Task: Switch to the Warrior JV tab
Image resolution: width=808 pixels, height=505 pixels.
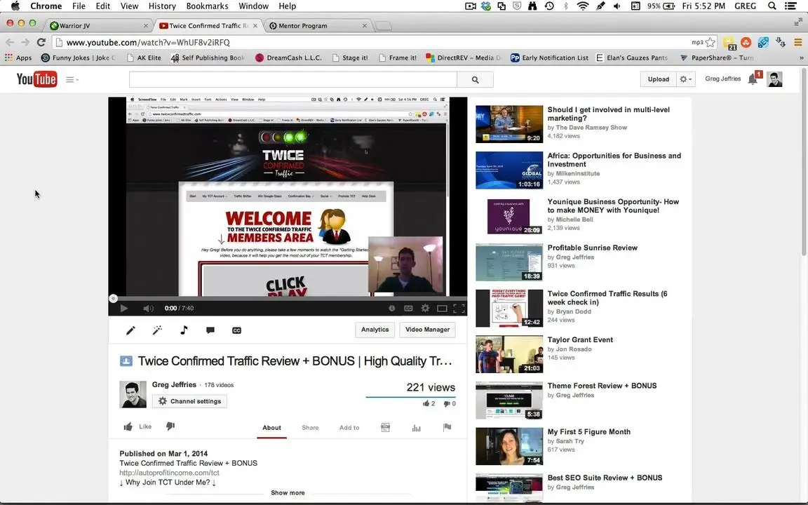Action: pyautogui.click(x=97, y=25)
